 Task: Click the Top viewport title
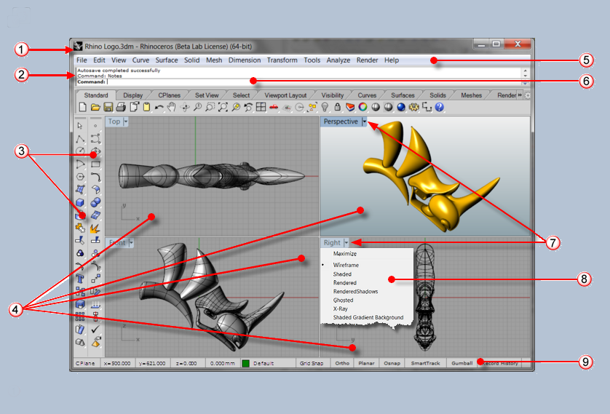coord(114,122)
